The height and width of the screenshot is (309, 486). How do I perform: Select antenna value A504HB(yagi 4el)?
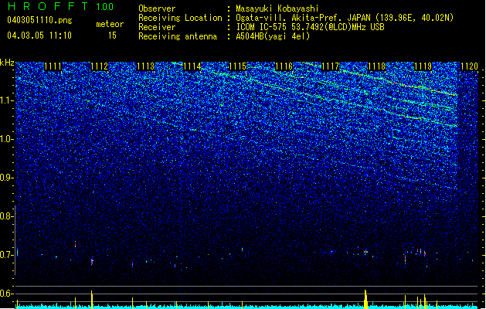coord(273,36)
